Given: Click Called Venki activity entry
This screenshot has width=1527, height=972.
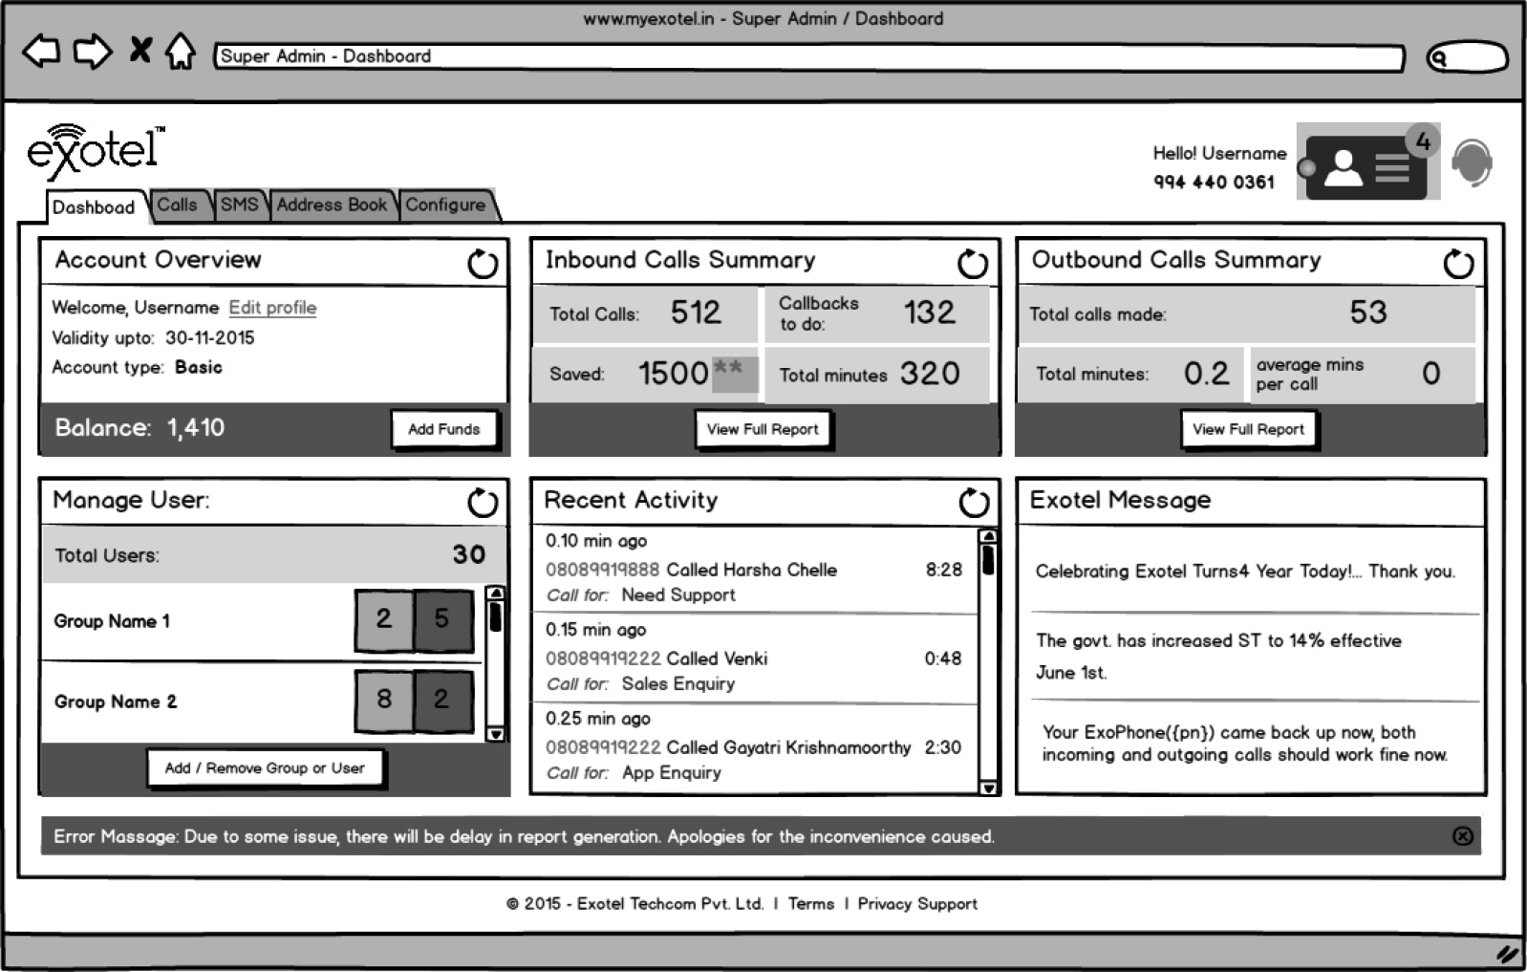Looking at the screenshot, I should point(755,658).
